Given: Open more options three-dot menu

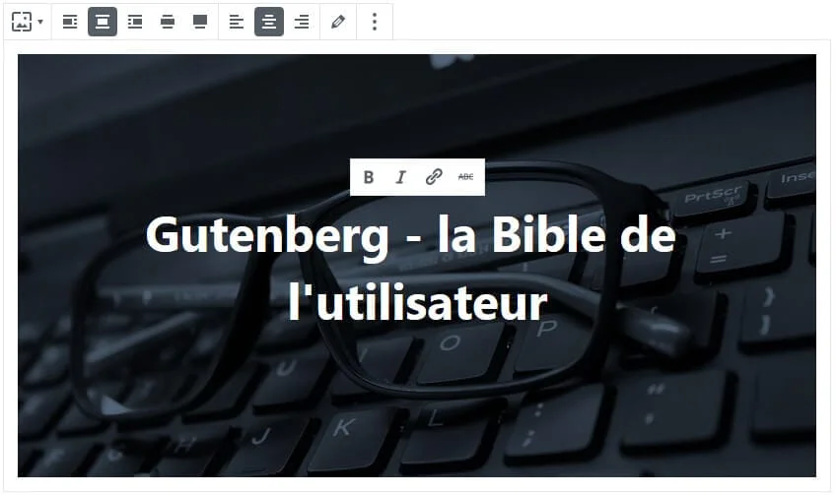Looking at the screenshot, I should pos(375,22).
